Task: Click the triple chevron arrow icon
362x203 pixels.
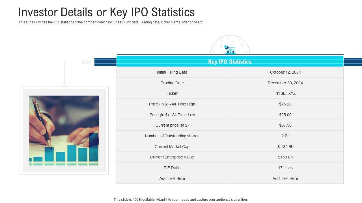Action: (87, 62)
